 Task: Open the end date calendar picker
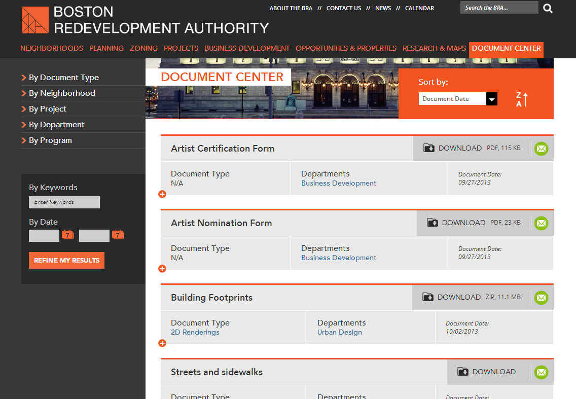[x=118, y=235]
